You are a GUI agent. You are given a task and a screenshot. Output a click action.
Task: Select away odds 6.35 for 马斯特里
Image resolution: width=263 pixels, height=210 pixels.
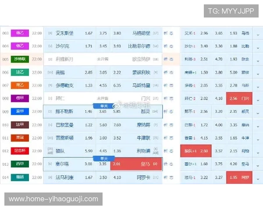[117, 85]
